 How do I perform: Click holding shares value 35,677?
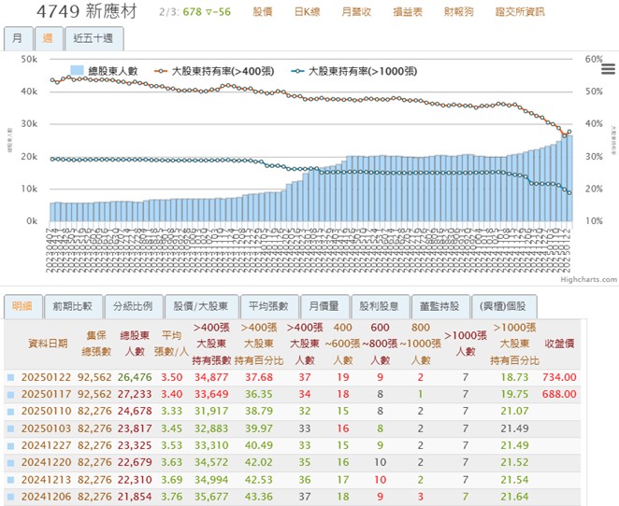(211, 497)
